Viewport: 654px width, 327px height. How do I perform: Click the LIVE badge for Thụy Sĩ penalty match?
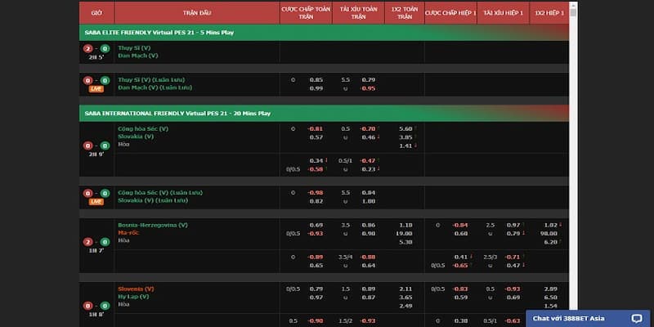(96, 87)
